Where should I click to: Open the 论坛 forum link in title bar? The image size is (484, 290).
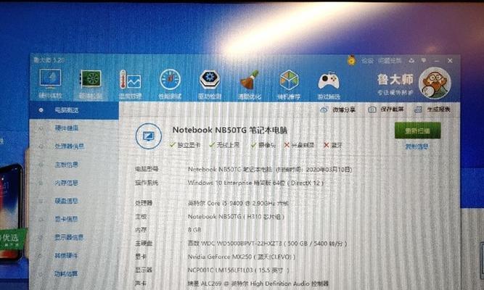(x=367, y=60)
